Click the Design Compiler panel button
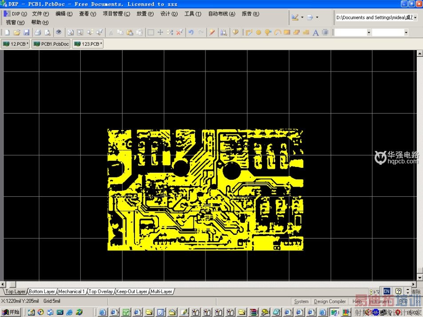Viewport: 423px width, 317px height. point(330,301)
